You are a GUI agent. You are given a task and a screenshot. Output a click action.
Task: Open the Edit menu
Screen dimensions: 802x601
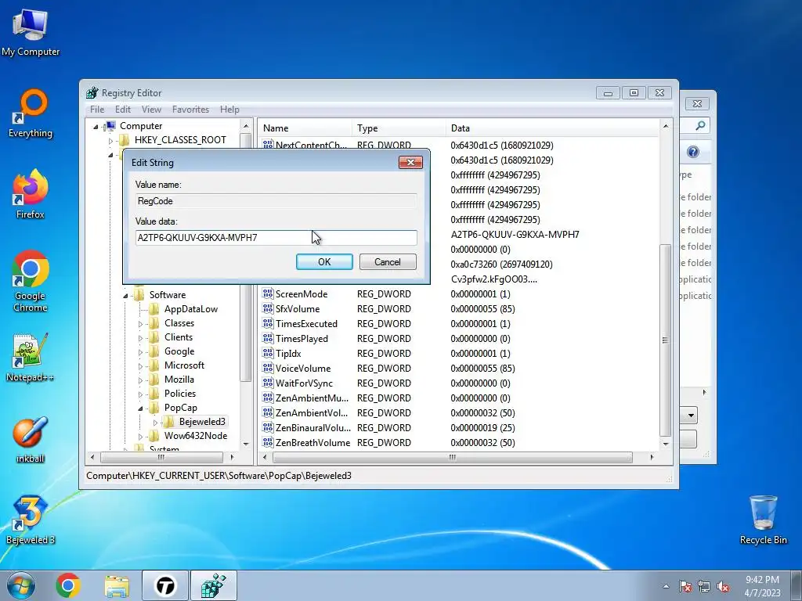tap(123, 110)
